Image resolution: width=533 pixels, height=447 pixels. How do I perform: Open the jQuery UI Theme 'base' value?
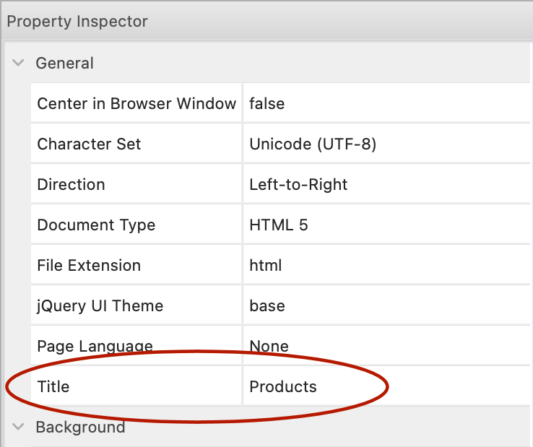click(x=267, y=306)
